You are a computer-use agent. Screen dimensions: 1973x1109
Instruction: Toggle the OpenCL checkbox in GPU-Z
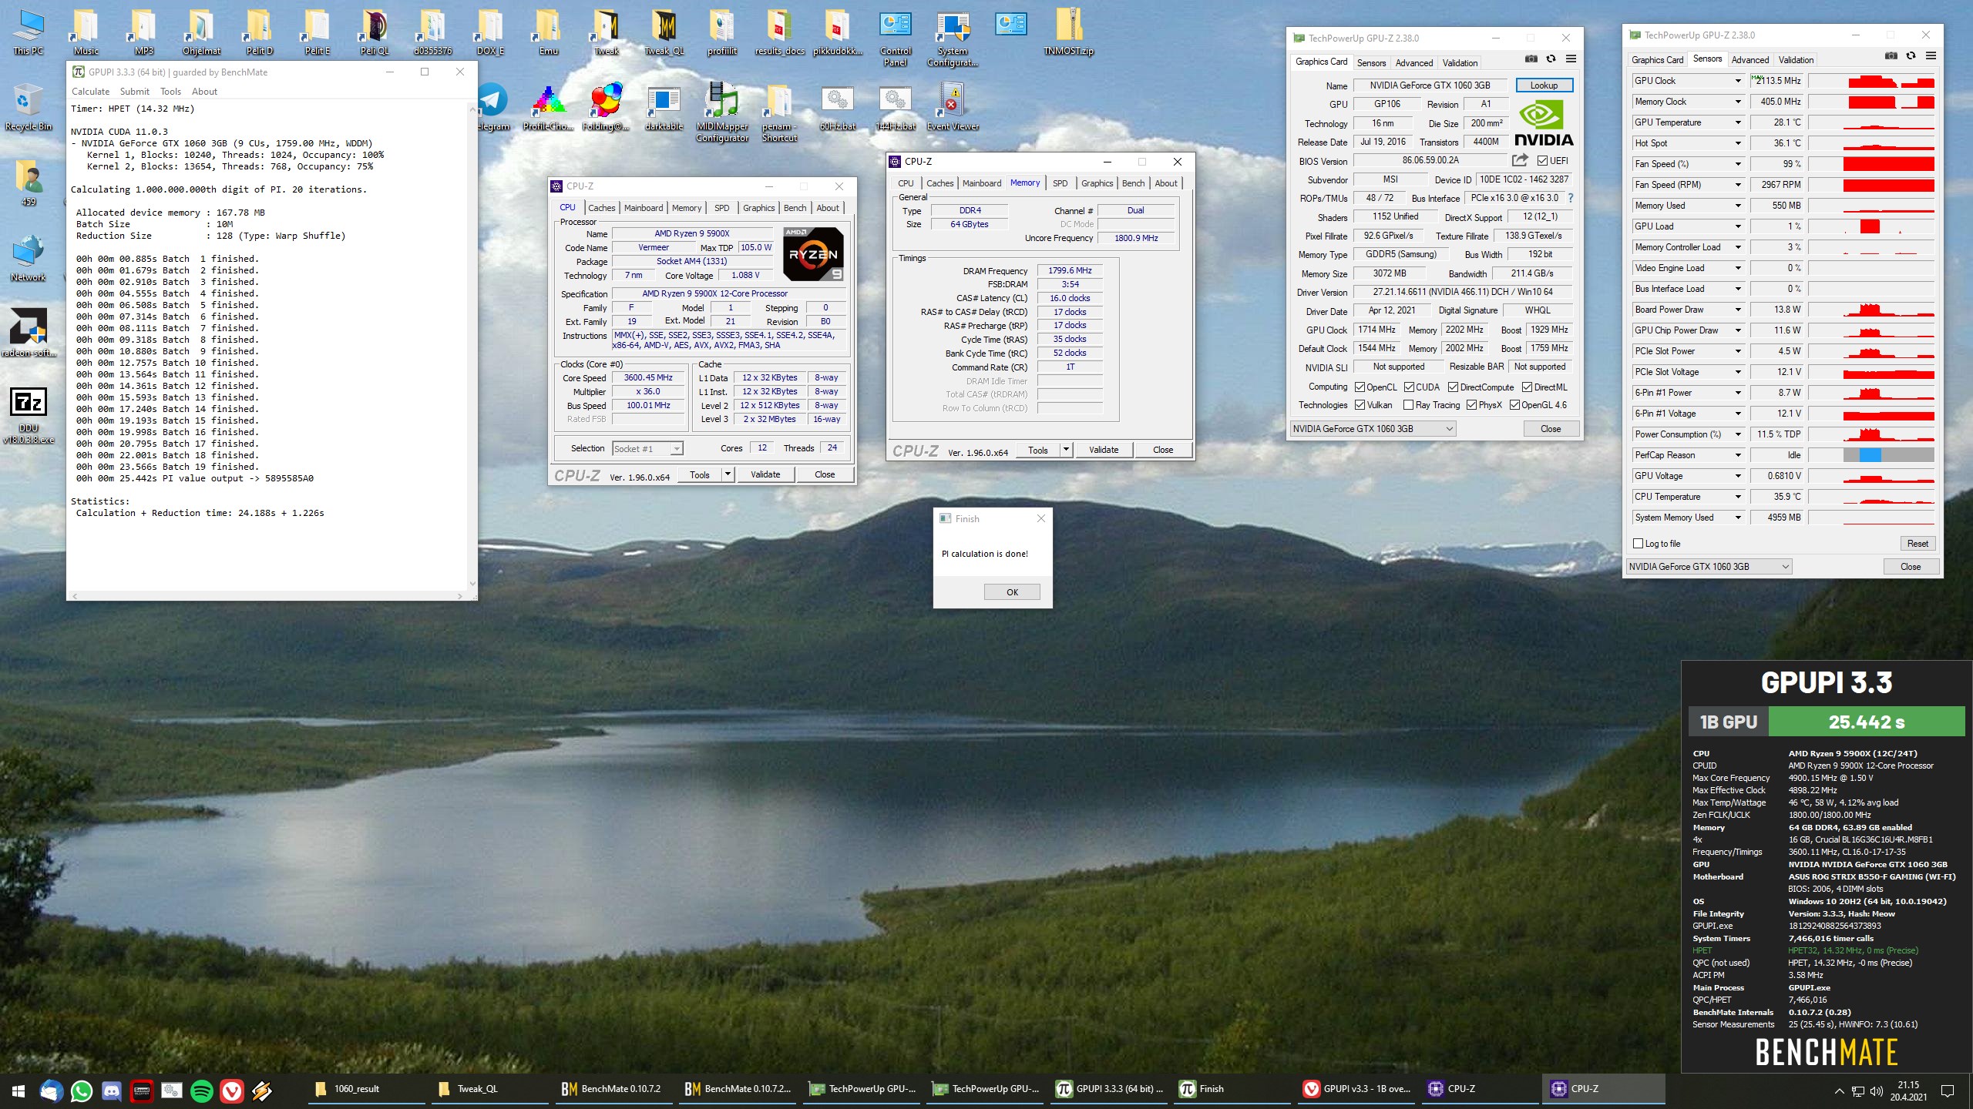pyautogui.click(x=1360, y=387)
